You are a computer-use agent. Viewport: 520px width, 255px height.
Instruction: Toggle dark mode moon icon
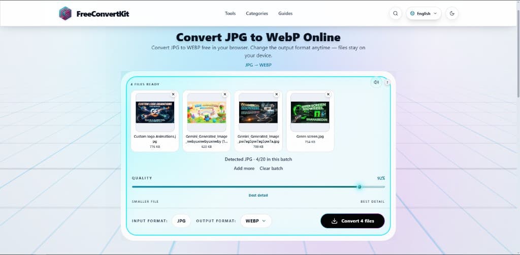coord(452,14)
